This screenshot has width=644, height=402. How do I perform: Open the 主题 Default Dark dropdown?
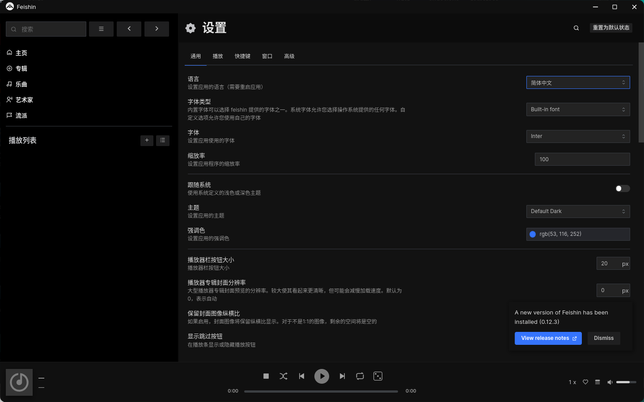578,211
